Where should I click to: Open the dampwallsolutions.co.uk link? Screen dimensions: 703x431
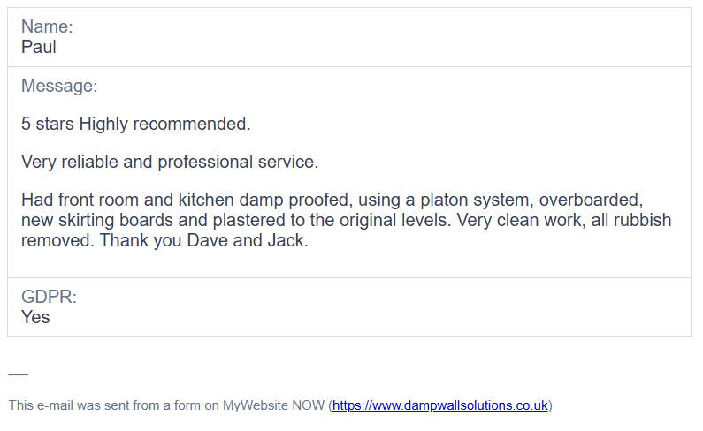[439, 405]
